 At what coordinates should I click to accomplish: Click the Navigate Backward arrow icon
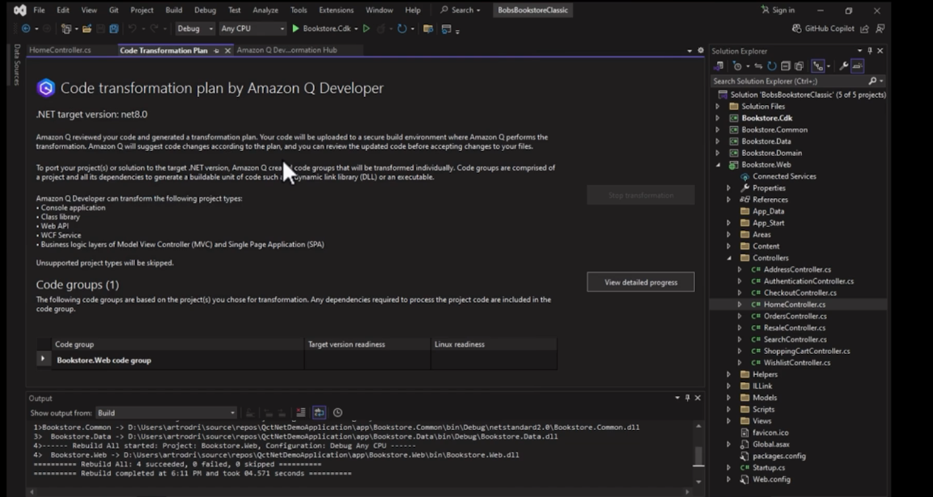(26, 28)
